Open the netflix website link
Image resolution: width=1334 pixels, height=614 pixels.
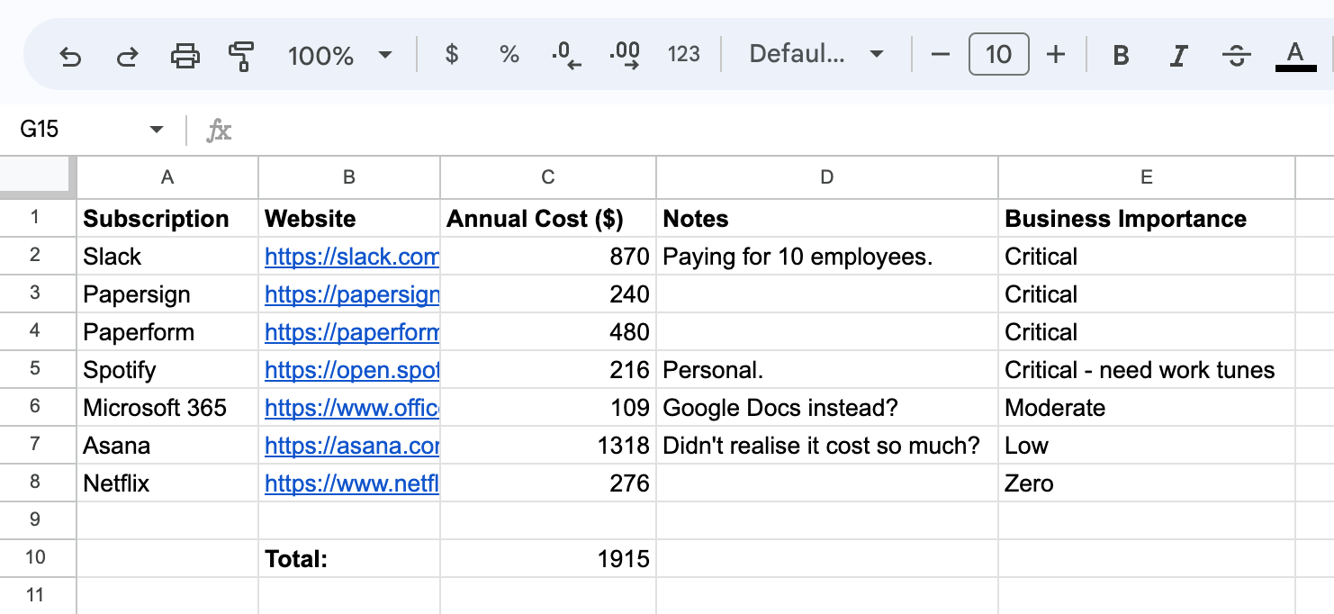[x=352, y=483]
